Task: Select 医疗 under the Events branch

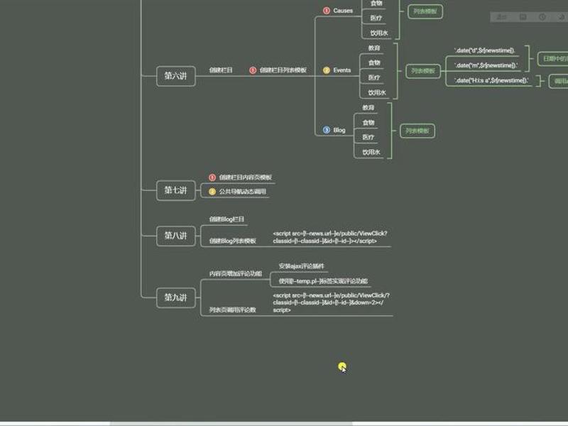Action: [x=374, y=77]
